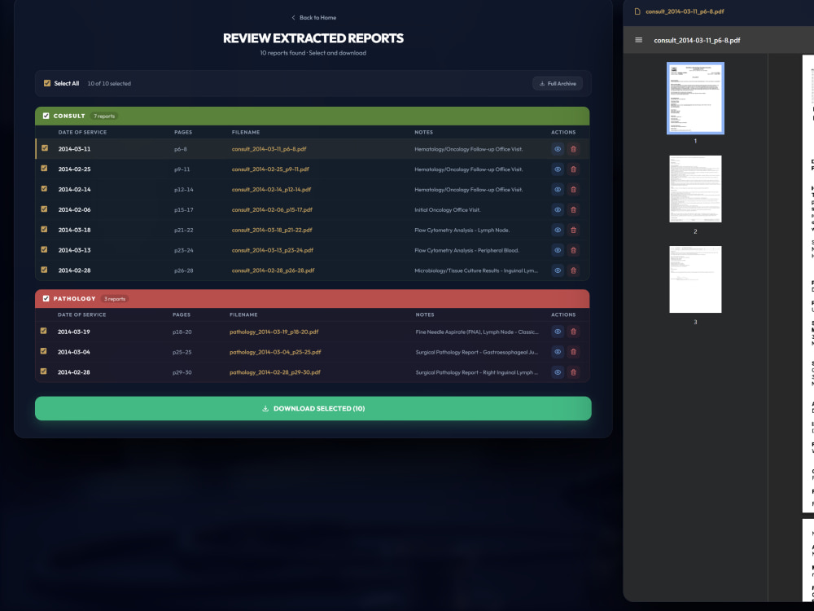Deselect the 2014-03-13 consult row checkbox
The height and width of the screenshot is (611, 814).
[44, 249]
